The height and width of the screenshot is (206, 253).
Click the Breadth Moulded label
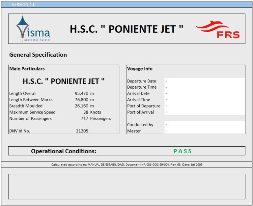pos(26,106)
